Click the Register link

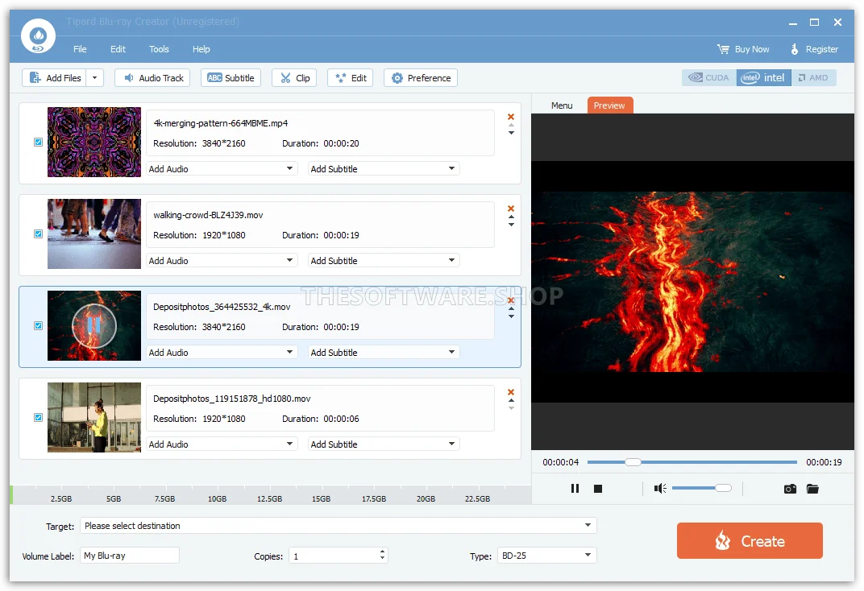click(814, 49)
